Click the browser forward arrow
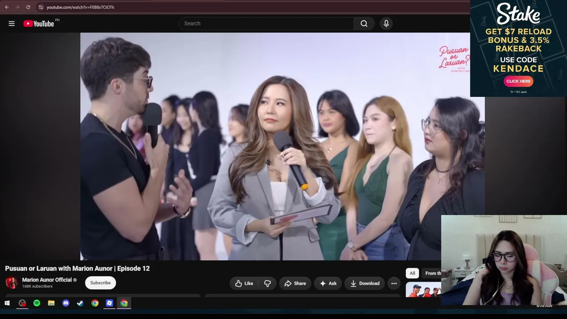Screen dimensions: 567x319 17,7
